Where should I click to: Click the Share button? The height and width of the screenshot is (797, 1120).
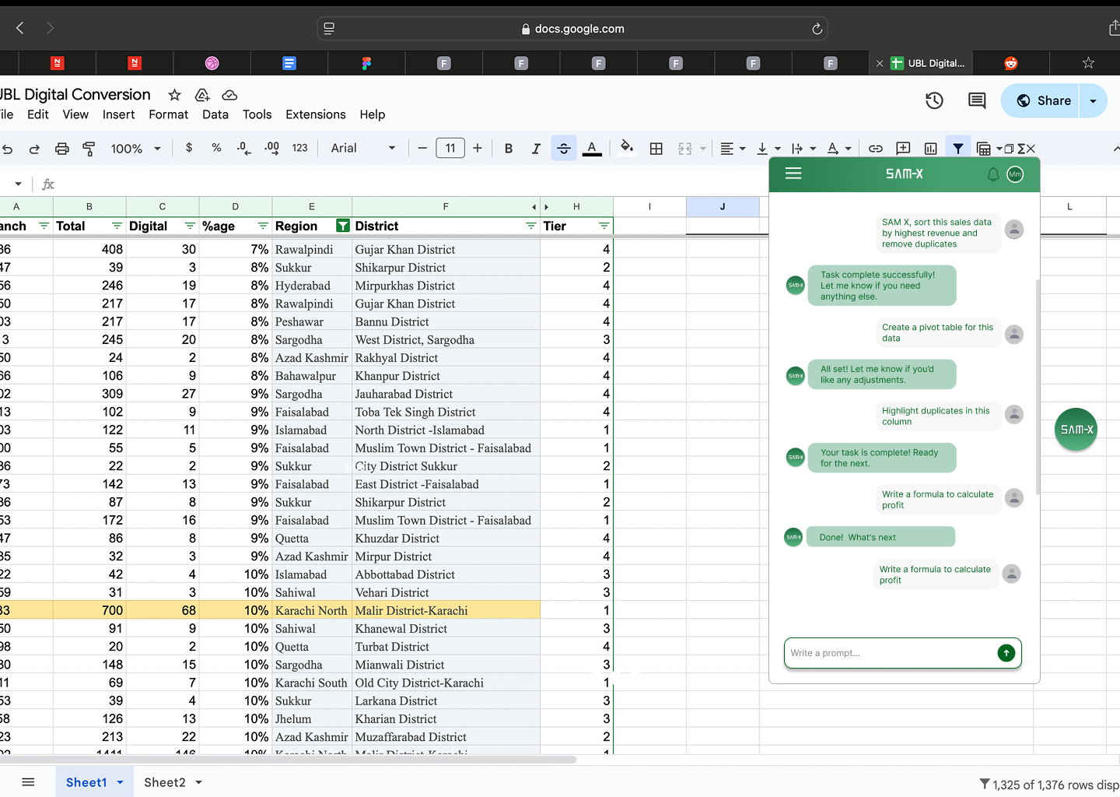[x=1042, y=100]
